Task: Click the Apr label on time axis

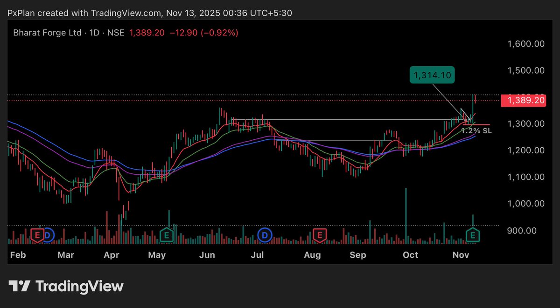Action: click(x=112, y=255)
